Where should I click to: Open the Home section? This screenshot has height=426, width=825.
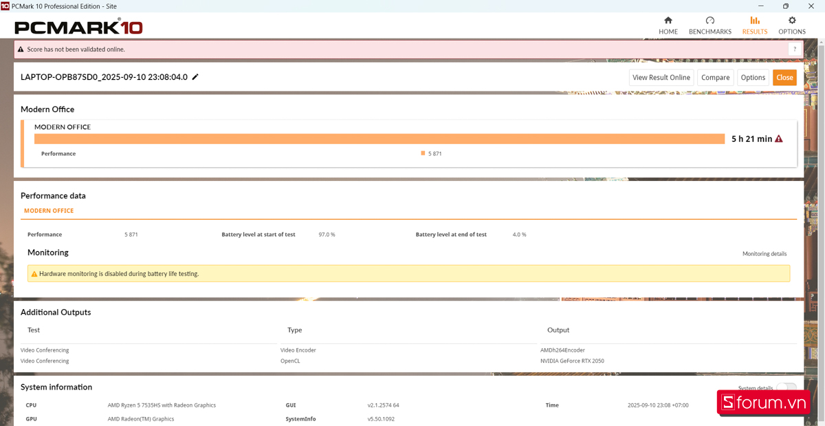(x=668, y=25)
